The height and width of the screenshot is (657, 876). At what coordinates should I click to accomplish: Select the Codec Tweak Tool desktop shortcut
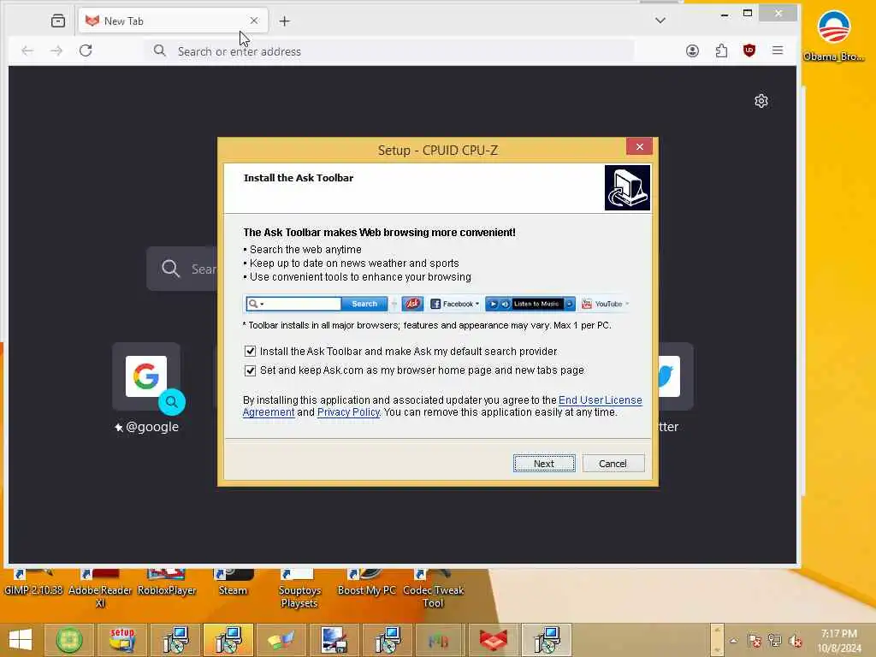click(x=433, y=589)
